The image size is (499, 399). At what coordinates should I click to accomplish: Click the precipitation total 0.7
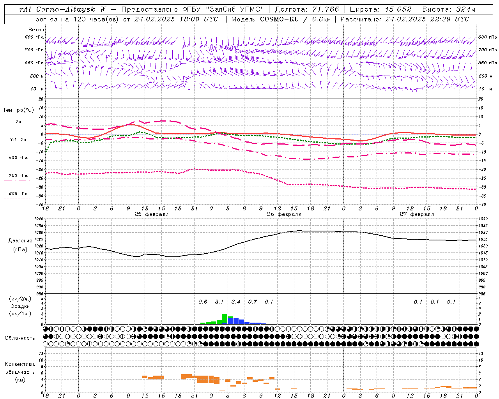[x=253, y=302]
